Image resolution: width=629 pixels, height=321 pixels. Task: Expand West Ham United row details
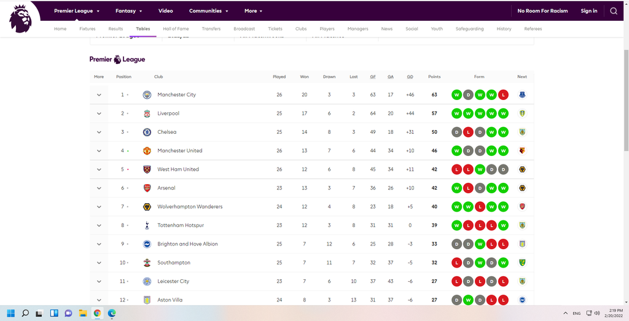[x=99, y=169]
